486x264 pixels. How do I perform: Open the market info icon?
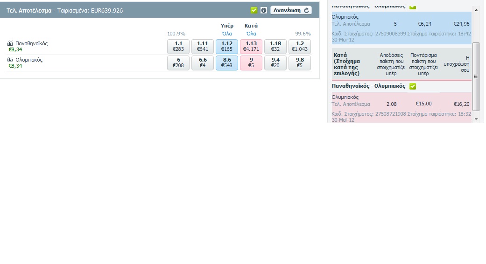[263, 10]
